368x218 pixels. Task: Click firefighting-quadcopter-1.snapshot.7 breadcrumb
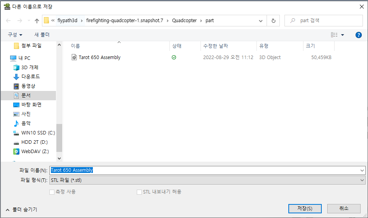click(x=125, y=21)
